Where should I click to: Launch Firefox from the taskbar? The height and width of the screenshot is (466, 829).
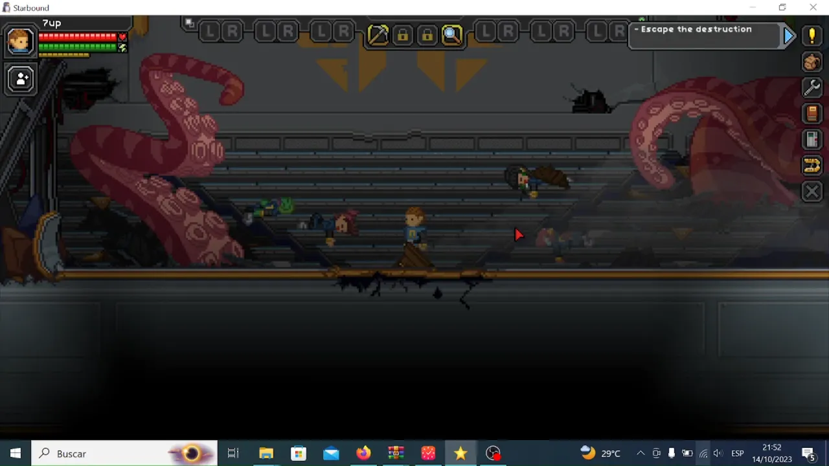tap(363, 453)
